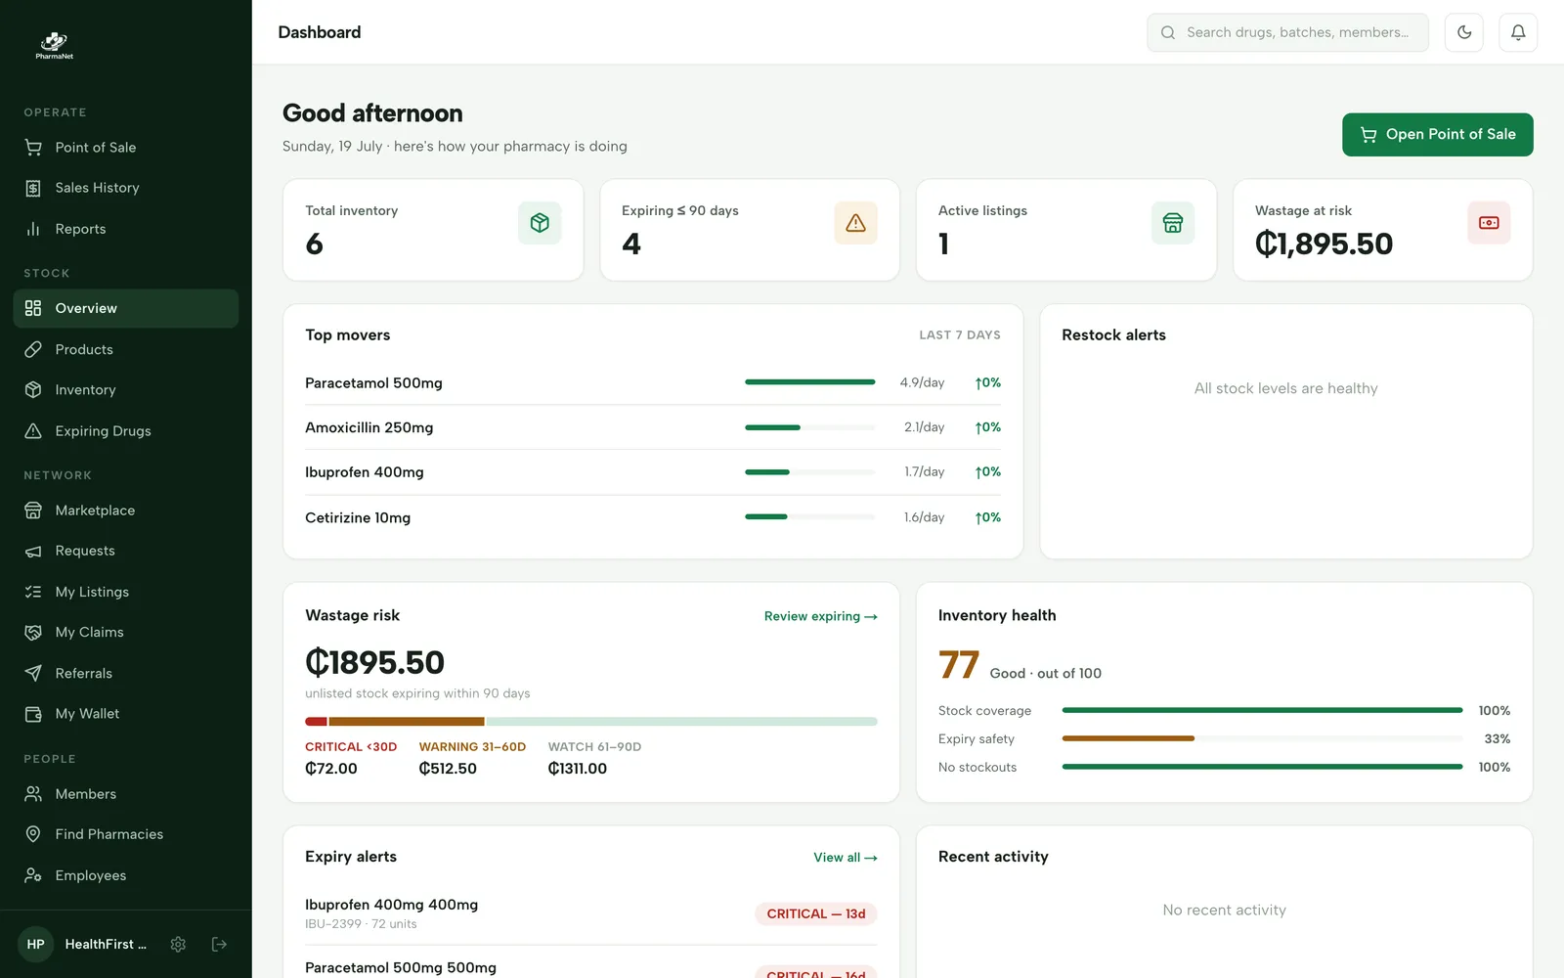Click the Marketplace store icon in sidebar
1564x978 pixels.
33,511
